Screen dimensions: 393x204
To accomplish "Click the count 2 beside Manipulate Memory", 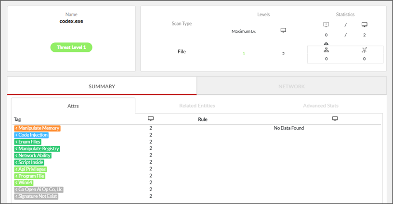I will tap(151, 128).
